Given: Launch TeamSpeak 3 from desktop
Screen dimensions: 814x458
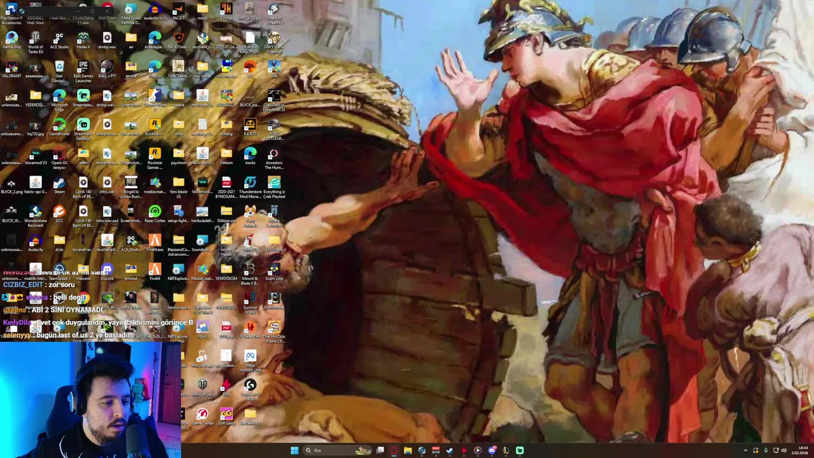Looking at the screenshot, I should point(59,272).
